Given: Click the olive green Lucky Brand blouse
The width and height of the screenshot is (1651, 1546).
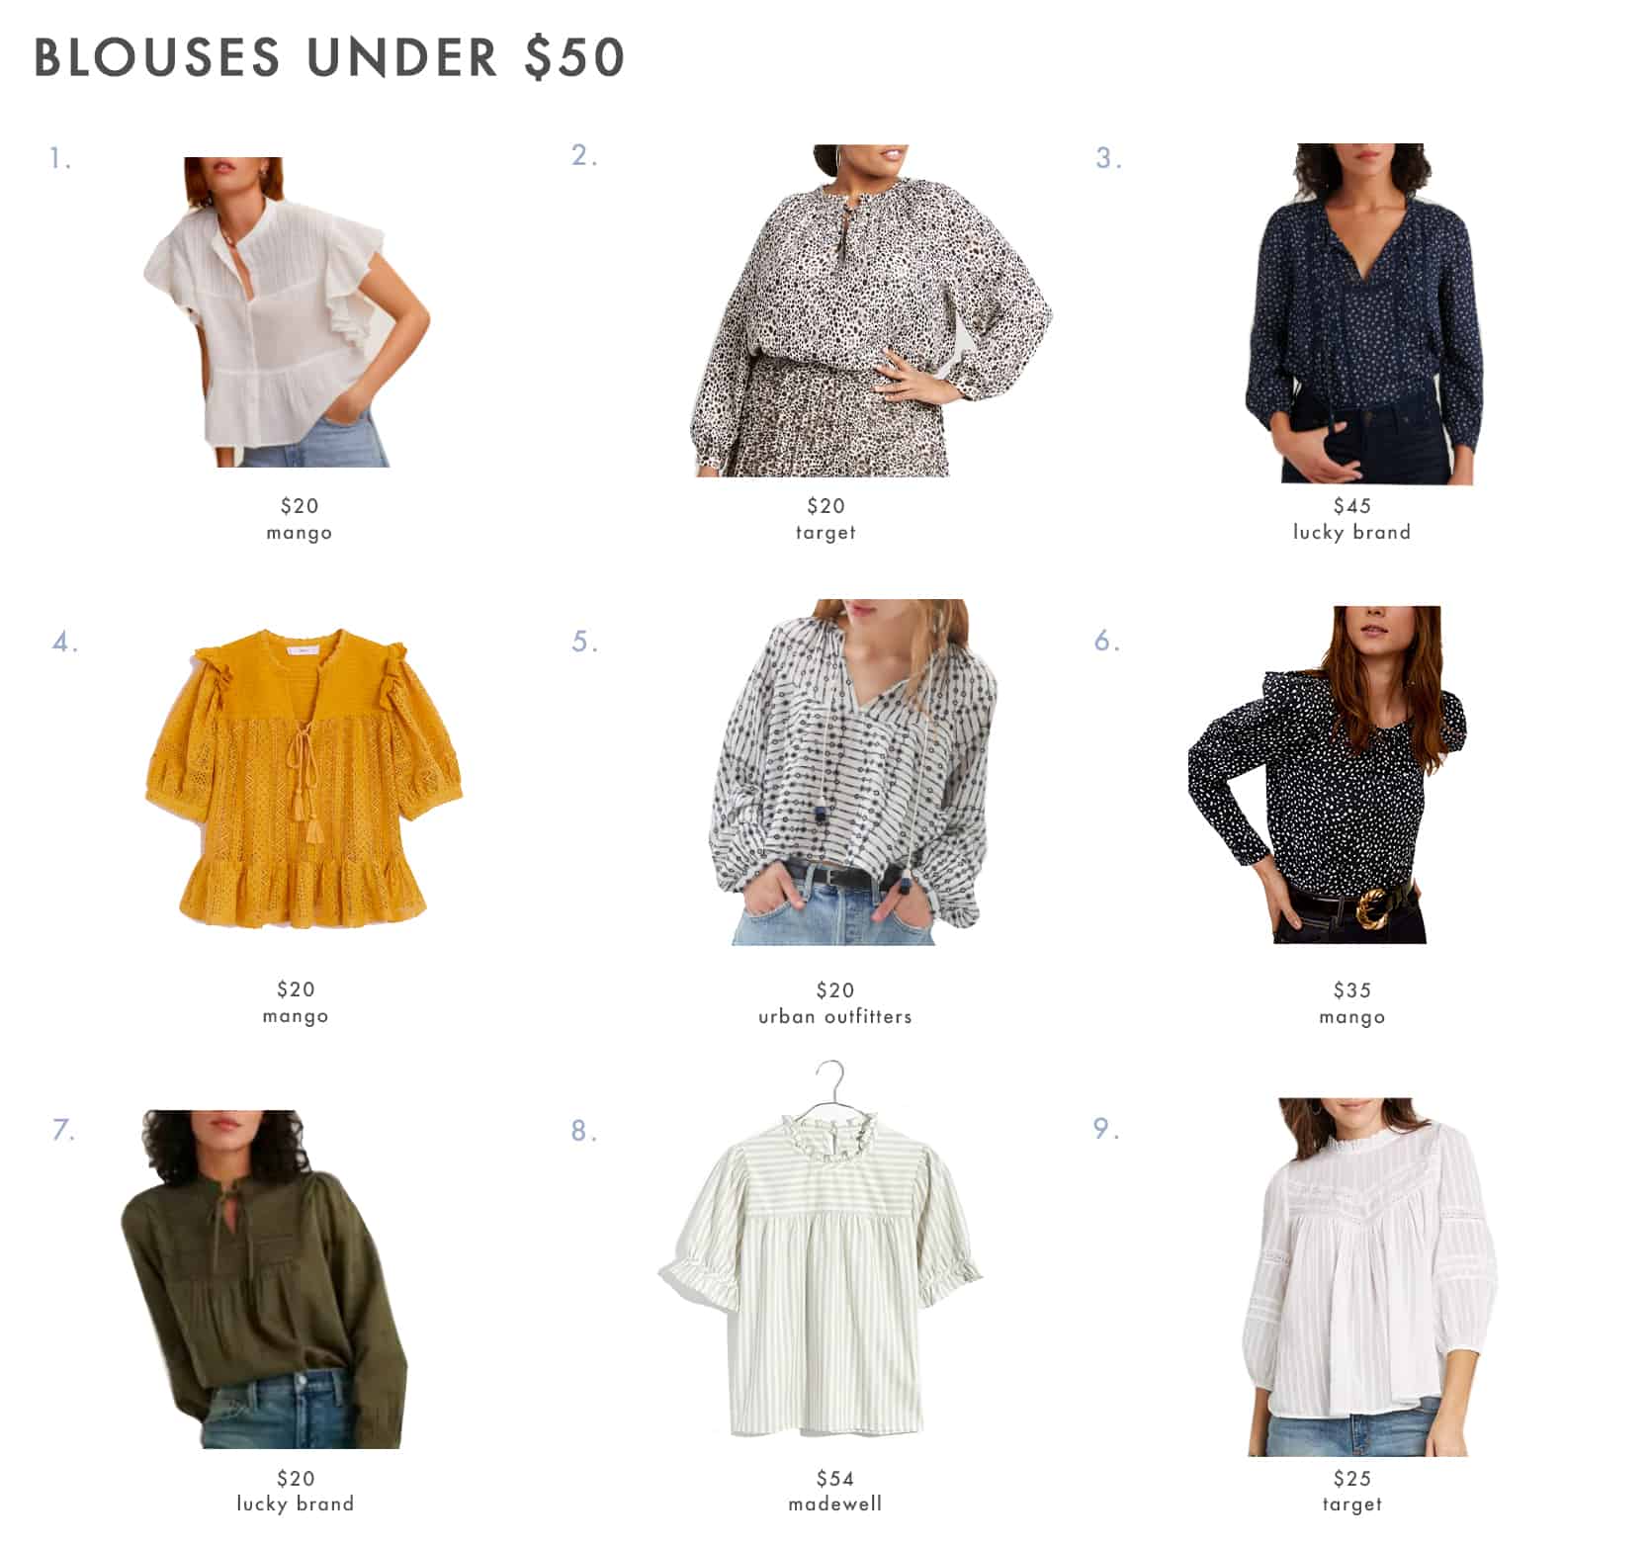Looking at the screenshot, I should tap(264, 1279).
